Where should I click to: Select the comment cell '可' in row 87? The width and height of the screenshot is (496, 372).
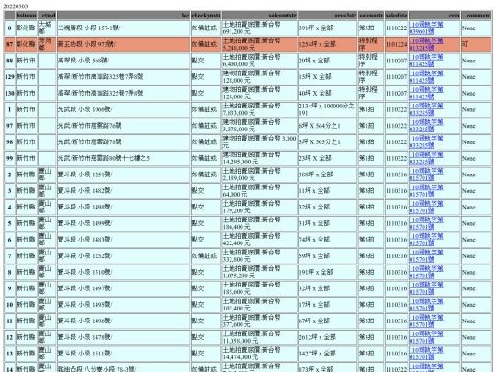[477, 44]
